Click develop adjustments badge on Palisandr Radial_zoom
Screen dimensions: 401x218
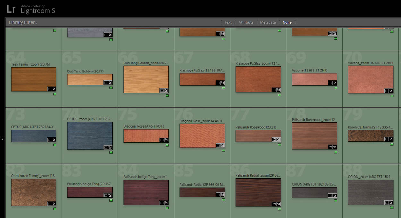(x=278, y=204)
